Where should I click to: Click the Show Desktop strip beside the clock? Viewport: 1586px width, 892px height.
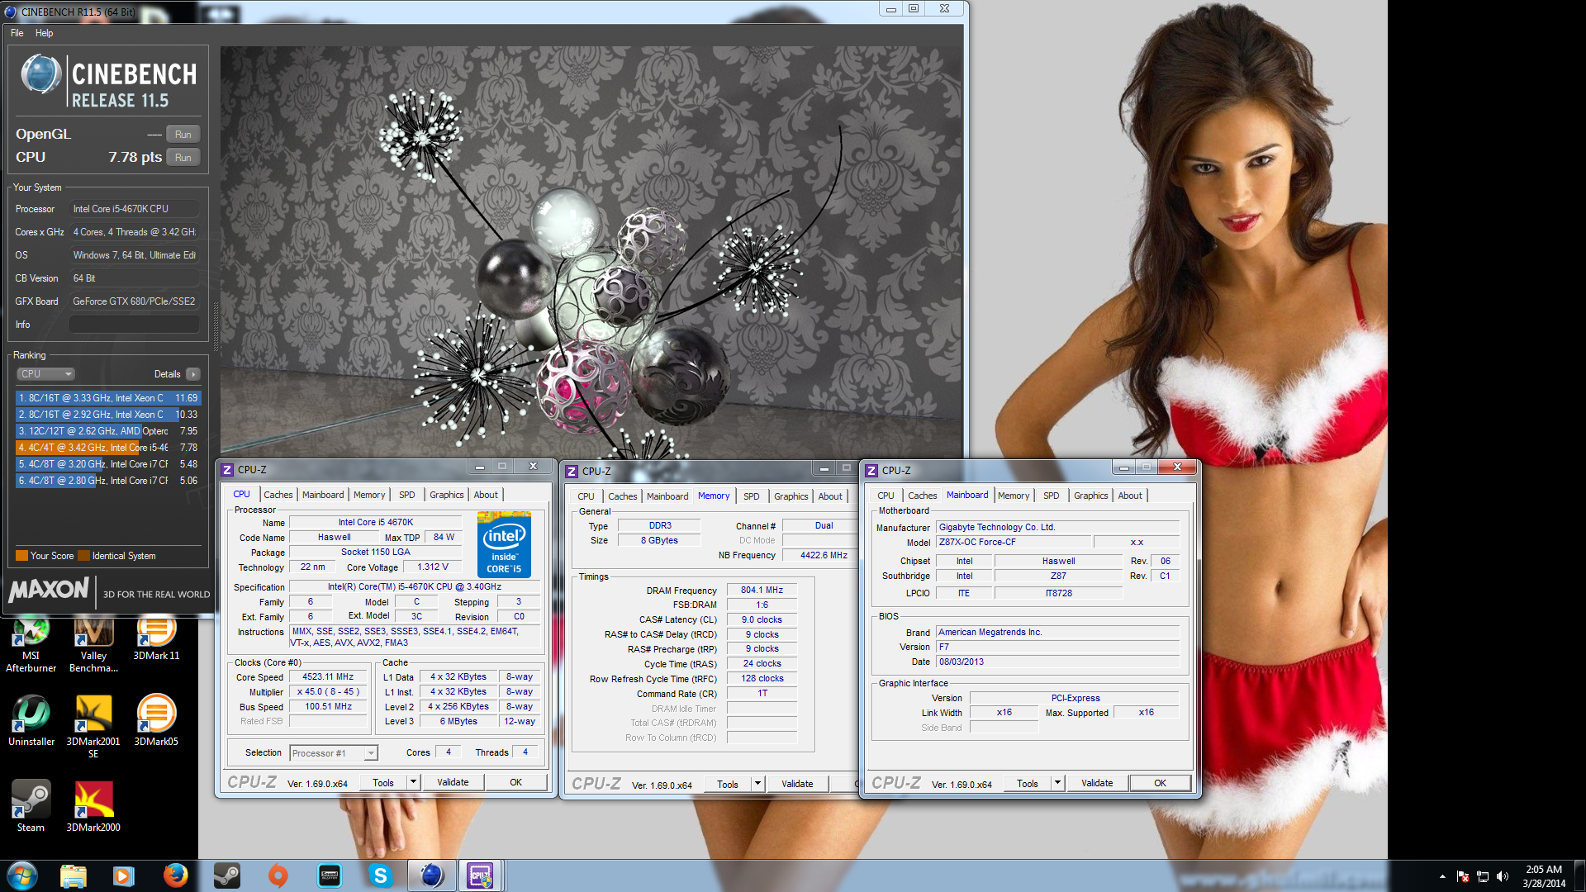coord(1579,875)
